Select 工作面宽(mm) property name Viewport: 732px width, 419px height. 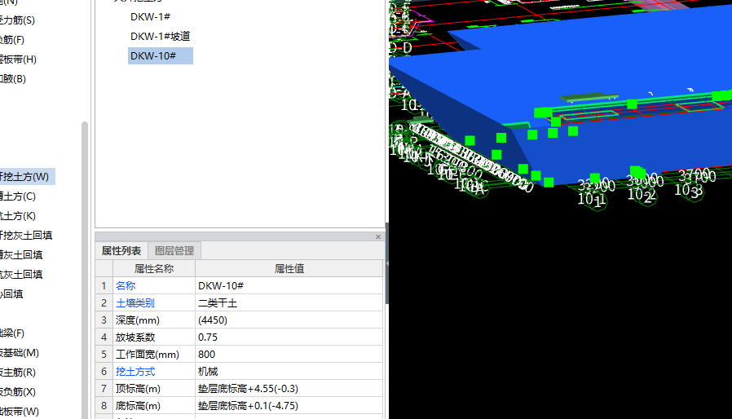147,355
